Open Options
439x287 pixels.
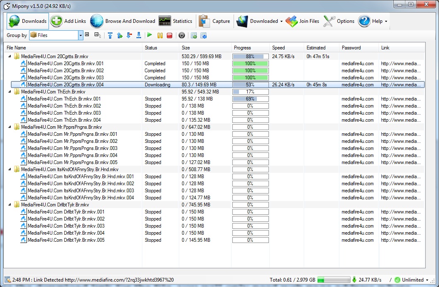coord(339,21)
